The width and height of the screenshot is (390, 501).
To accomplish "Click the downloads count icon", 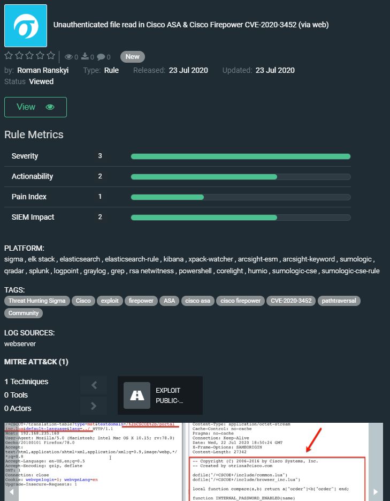I will coord(85,57).
